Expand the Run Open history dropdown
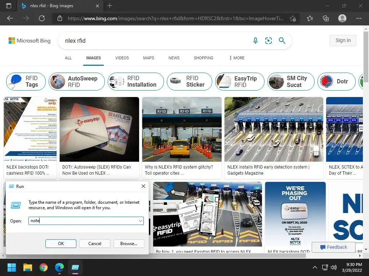This screenshot has height=276, width=369. pos(141,221)
